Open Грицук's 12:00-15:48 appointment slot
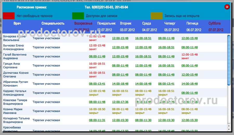 pyautogui.click(x=143, y=65)
